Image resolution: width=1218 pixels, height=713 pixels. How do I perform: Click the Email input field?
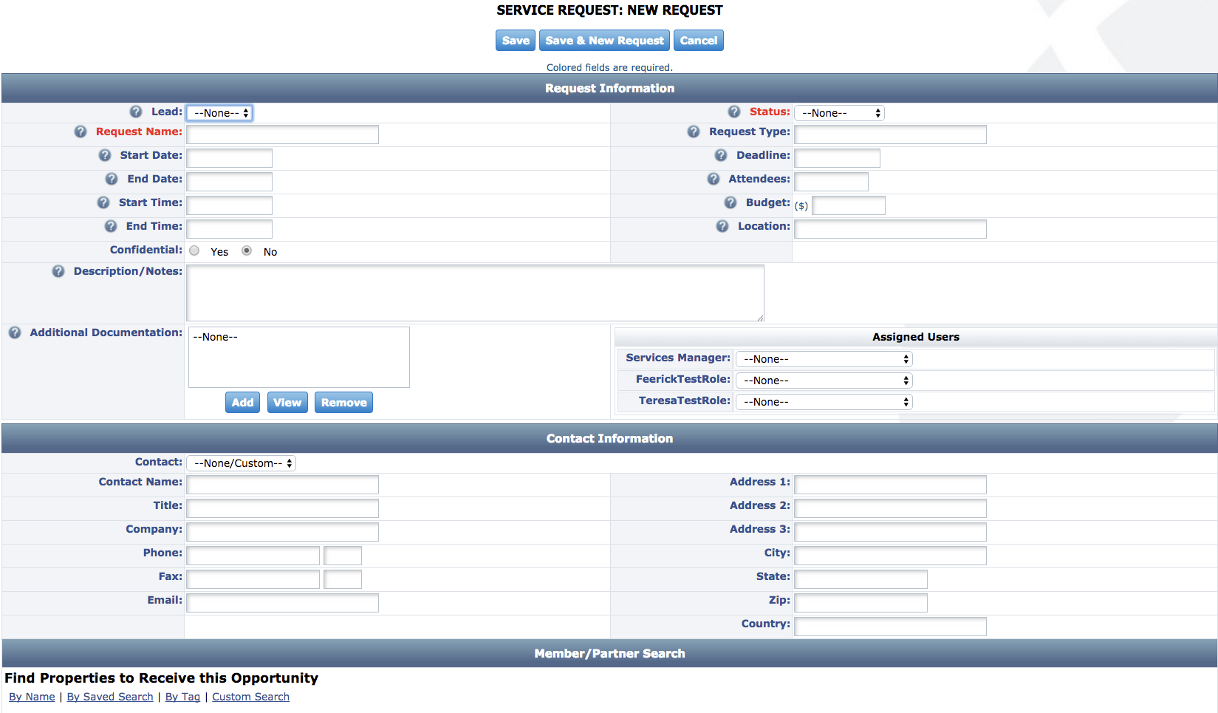(282, 603)
